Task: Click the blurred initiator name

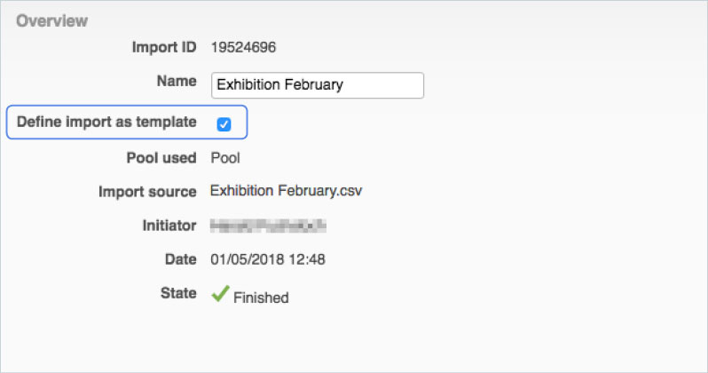Action: tap(267, 226)
